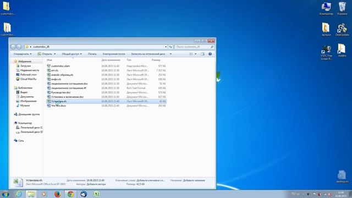Open Windows Media Player from taskbar
The image size is (352, 198).
pyautogui.click(x=44, y=194)
